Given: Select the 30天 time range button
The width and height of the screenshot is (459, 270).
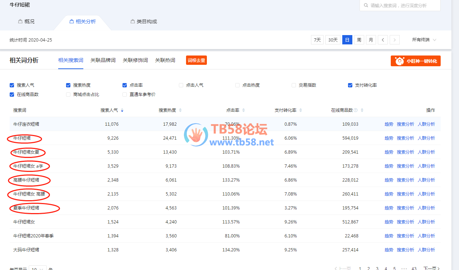Looking at the screenshot, I should (x=333, y=40).
